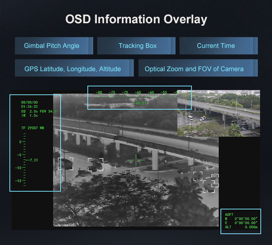
Task: Click the Current Time feature label
Action: tap(216, 46)
